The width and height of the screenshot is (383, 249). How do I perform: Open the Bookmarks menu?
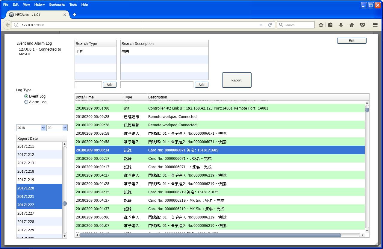[x=57, y=4]
